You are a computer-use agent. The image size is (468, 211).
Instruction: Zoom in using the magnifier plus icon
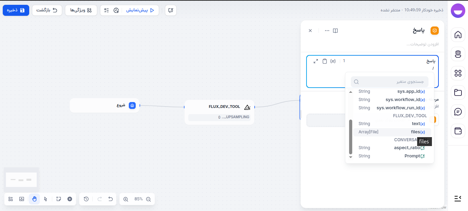pos(125,199)
